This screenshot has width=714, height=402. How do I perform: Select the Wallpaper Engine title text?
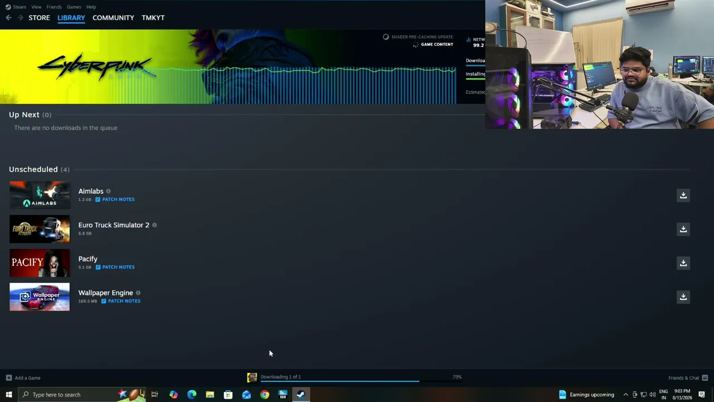(105, 293)
